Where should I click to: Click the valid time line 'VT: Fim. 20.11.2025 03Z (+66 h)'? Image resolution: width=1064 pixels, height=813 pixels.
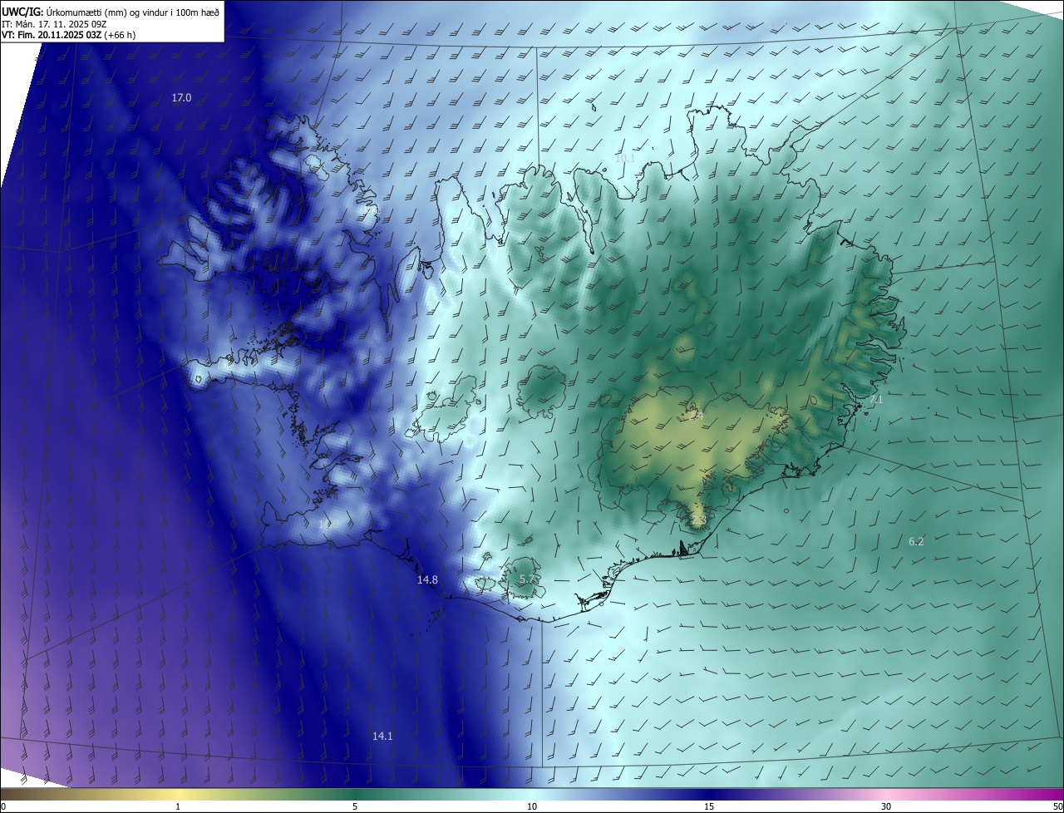tap(69, 35)
